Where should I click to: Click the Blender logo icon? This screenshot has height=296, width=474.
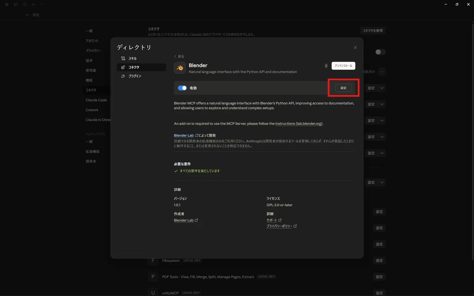180,68
